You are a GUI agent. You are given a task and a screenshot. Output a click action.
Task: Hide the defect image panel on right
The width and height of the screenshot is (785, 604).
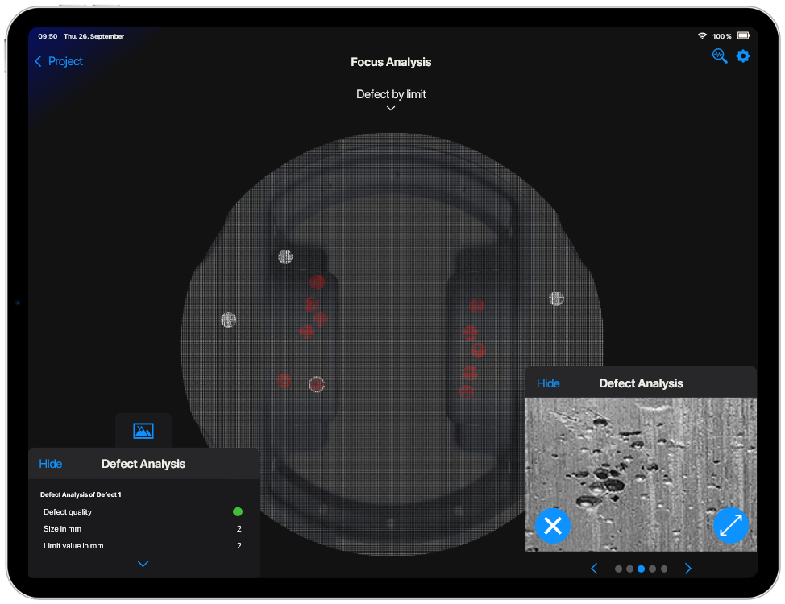[x=548, y=383]
